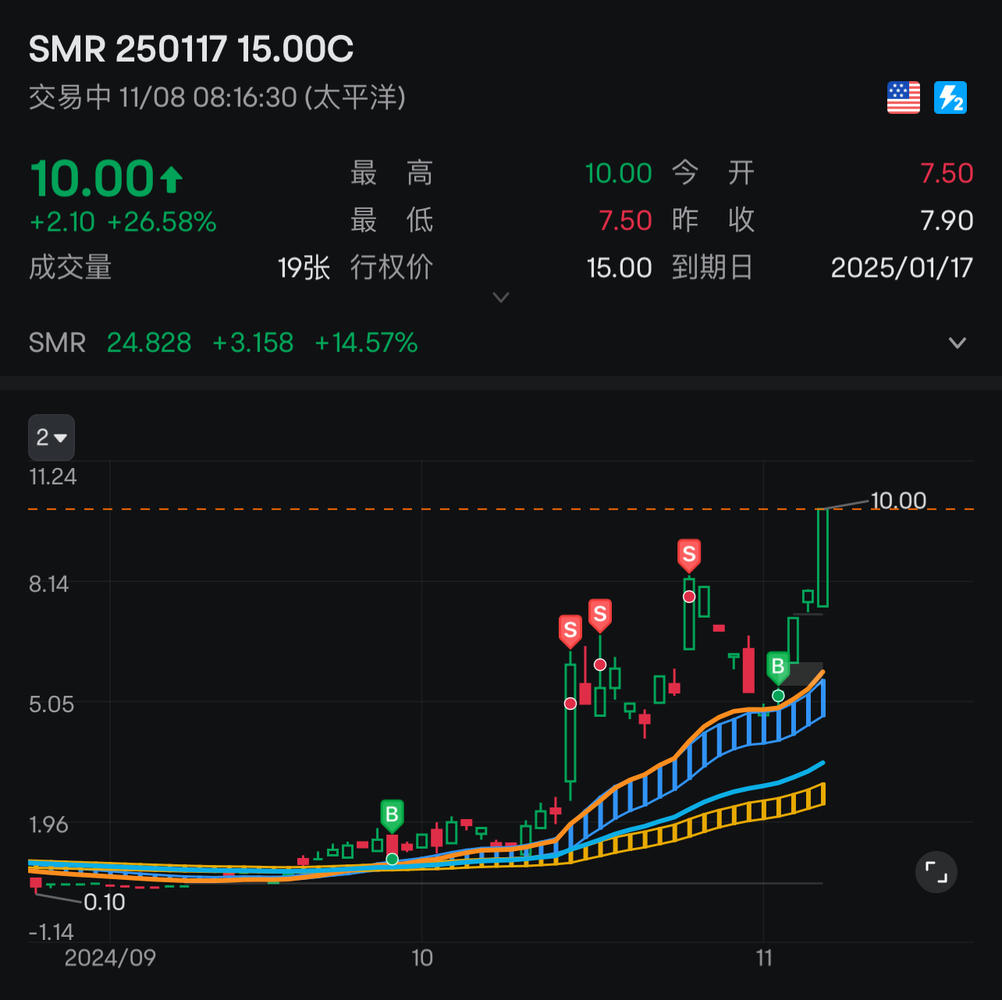
Task: Tap the B buy marker before October
Action: [x=392, y=815]
